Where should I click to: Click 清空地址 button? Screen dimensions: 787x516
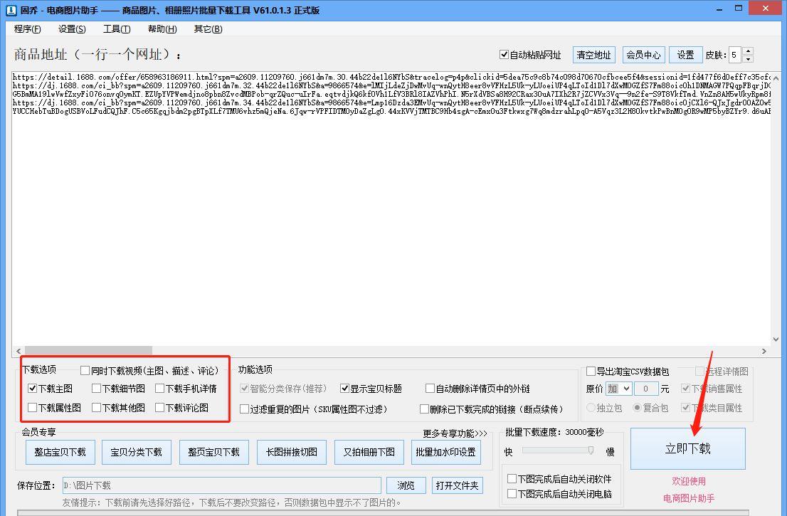tap(593, 55)
